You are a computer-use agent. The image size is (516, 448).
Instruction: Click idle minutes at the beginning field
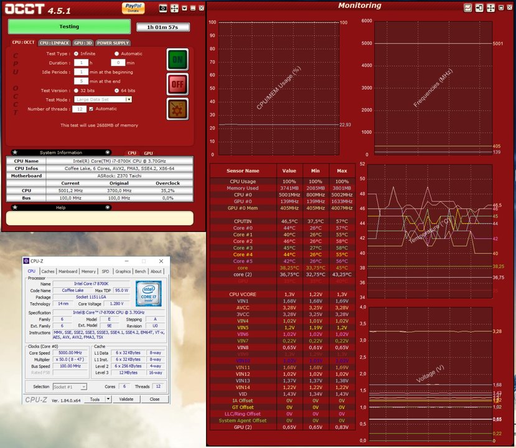coord(82,72)
